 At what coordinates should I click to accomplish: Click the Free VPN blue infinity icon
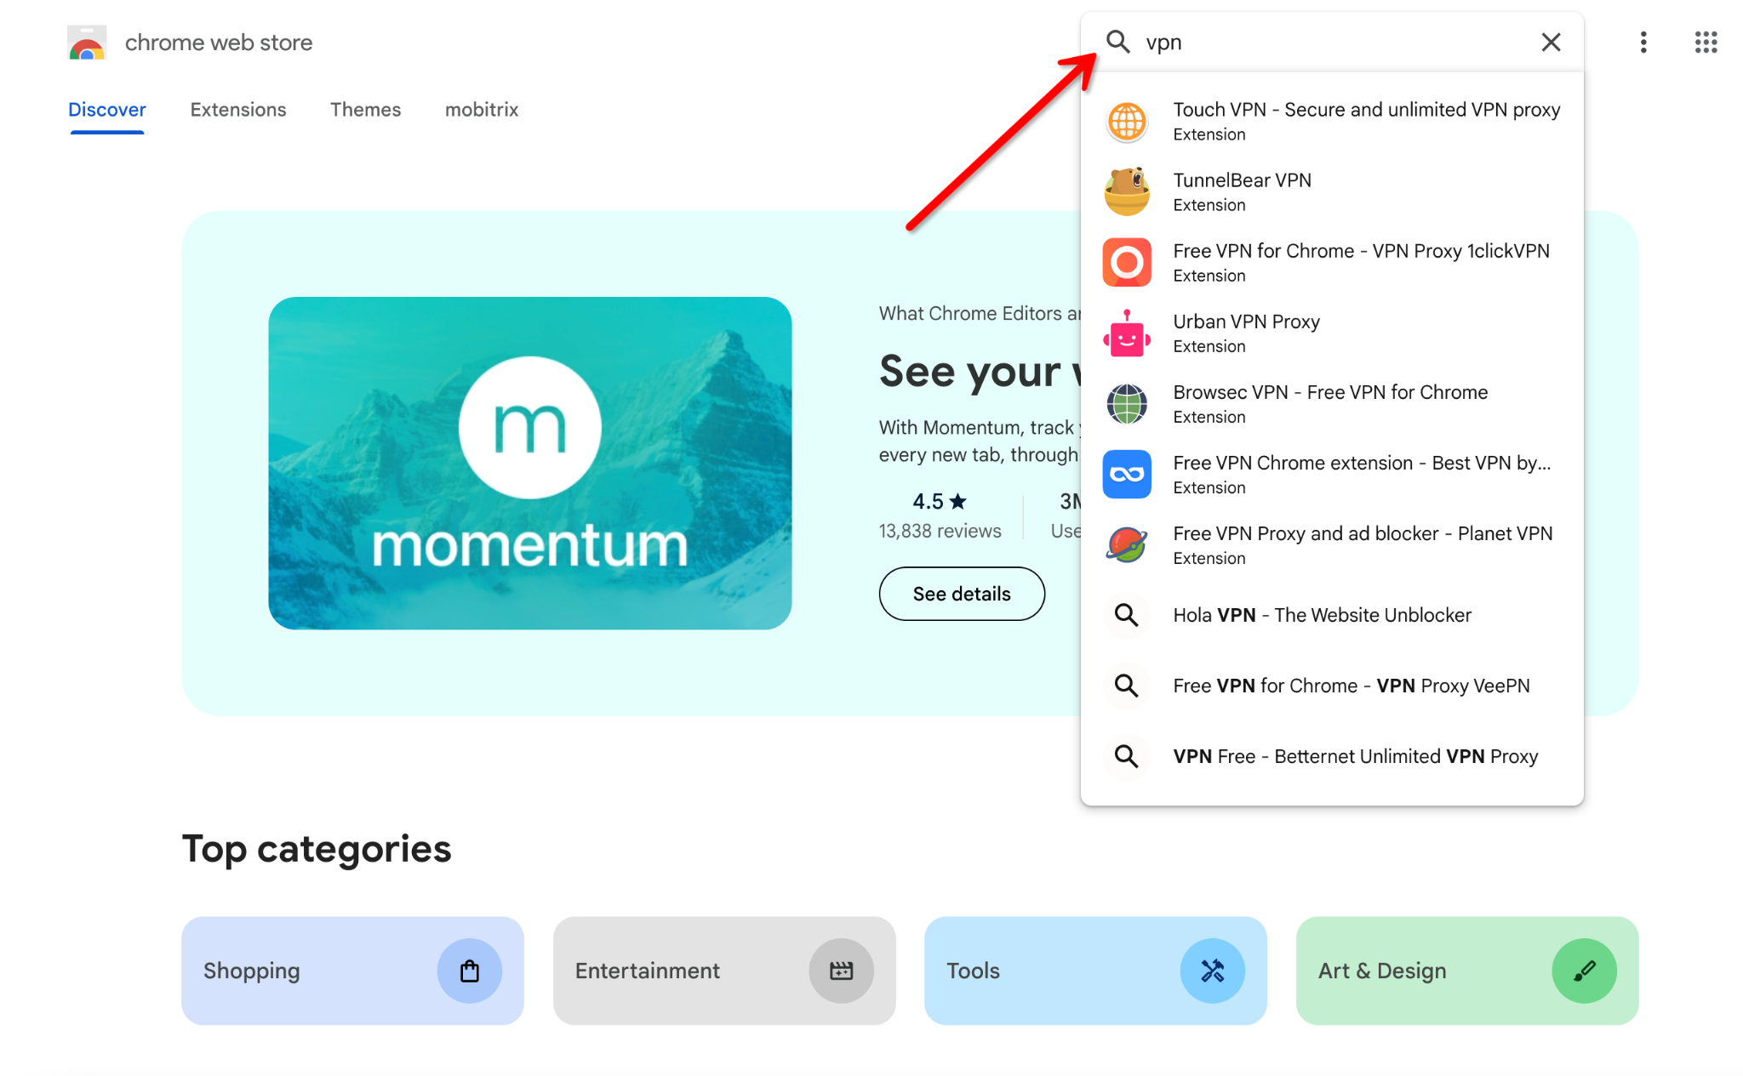pyautogui.click(x=1127, y=474)
